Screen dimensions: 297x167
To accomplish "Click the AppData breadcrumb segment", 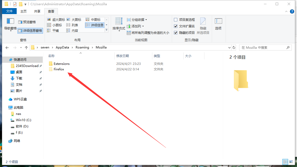I will pyautogui.click(x=62, y=47).
